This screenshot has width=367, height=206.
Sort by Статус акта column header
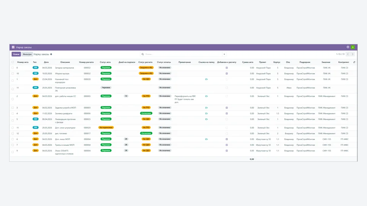pyautogui.click(x=105, y=62)
